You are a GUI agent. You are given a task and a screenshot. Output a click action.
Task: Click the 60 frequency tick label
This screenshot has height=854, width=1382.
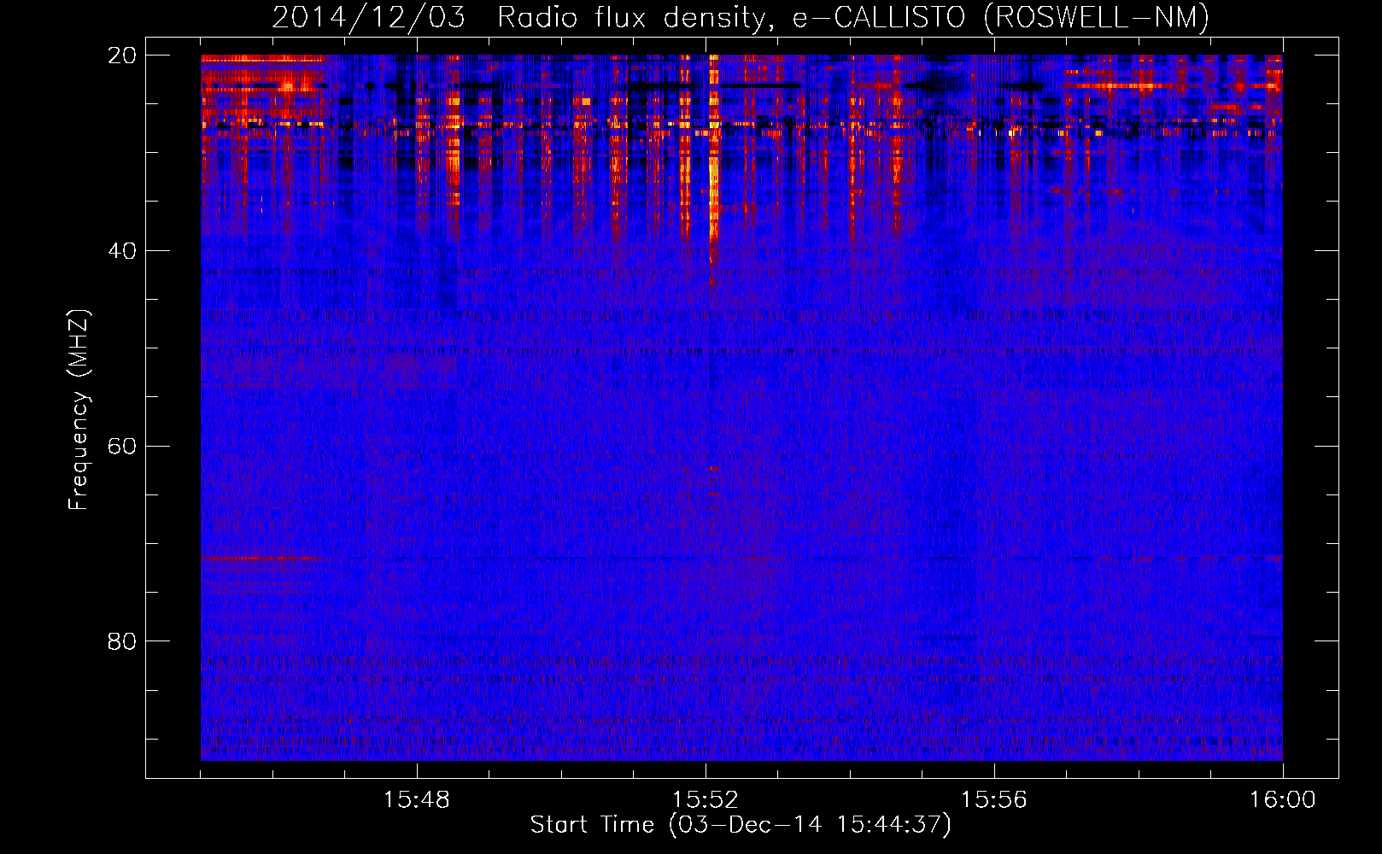point(122,447)
